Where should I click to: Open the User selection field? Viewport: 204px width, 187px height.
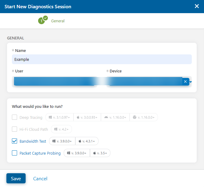[x=54, y=82]
